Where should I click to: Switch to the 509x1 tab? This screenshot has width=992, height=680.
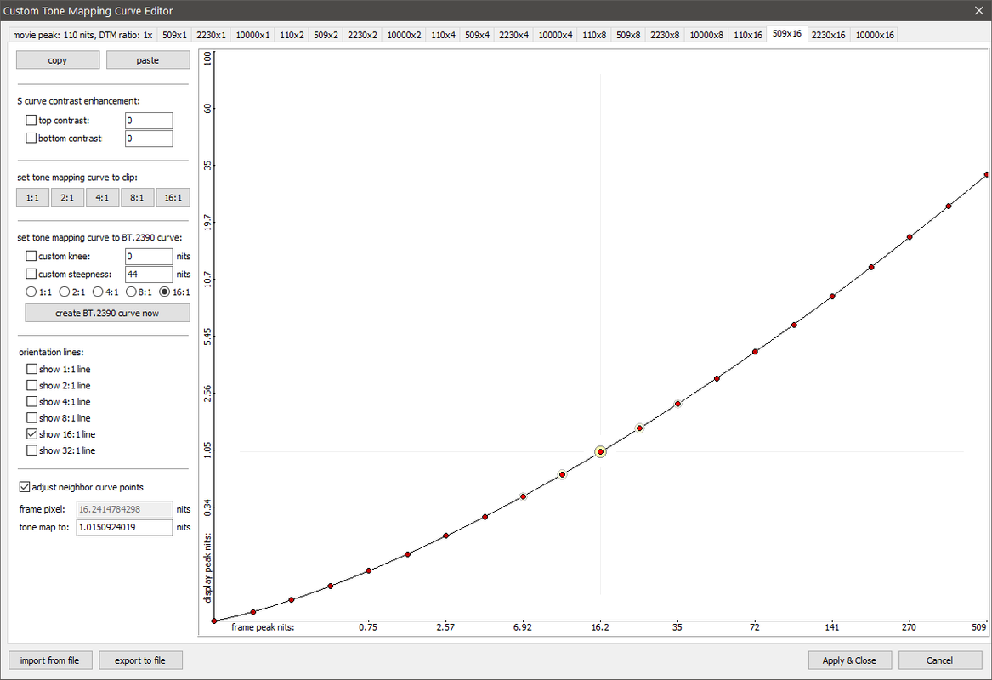(x=174, y=35)
